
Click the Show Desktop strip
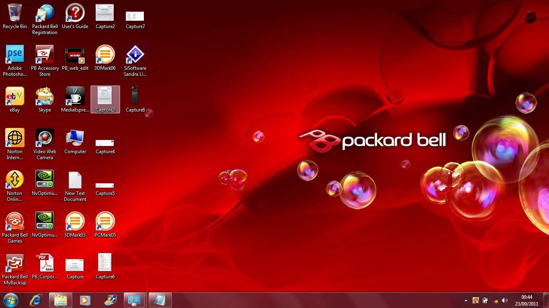coord(546,300)
